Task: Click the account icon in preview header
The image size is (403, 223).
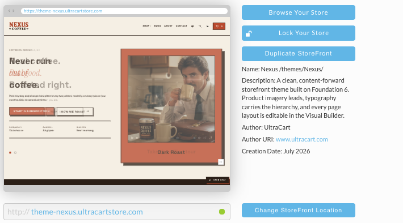Action: [207, 26]
